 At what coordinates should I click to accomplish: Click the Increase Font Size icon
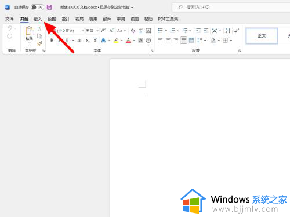103,31
